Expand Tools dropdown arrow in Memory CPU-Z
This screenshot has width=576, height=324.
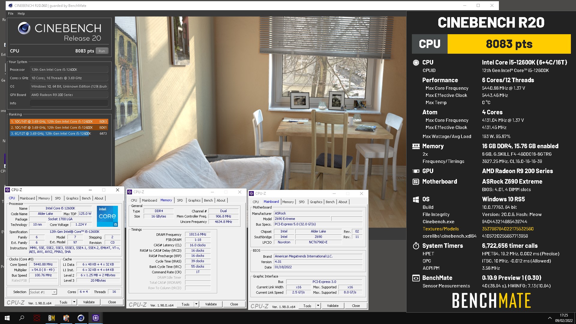196,304
